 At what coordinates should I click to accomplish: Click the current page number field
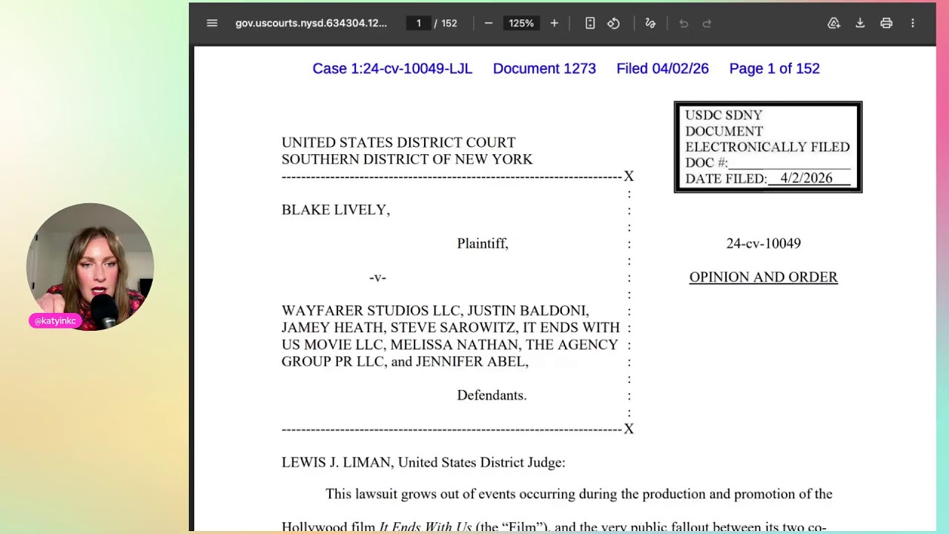click(x=419, y=23)
